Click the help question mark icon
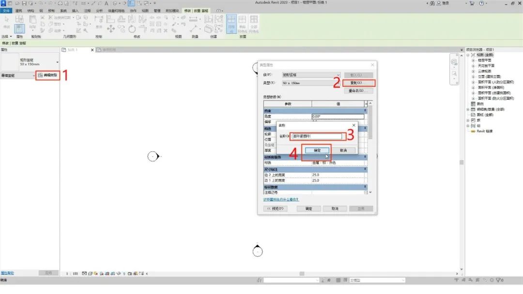523x294 pixels. point(481,3)
